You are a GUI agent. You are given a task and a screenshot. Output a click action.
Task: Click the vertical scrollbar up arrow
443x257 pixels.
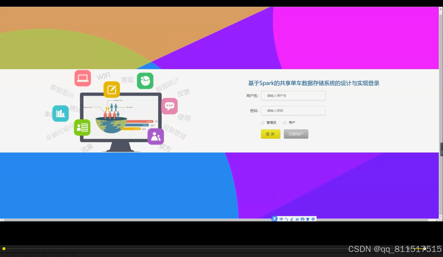coord(441,9)
